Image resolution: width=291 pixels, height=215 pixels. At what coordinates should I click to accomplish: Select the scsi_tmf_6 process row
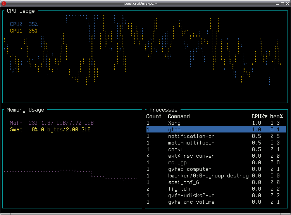(216, 182)
